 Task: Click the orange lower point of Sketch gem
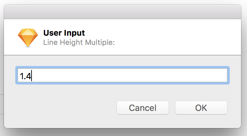[x=28, y=43]
